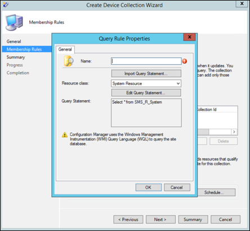
Task: Click the yellow warning triangle icon
Action: click(x=65, y=135)
